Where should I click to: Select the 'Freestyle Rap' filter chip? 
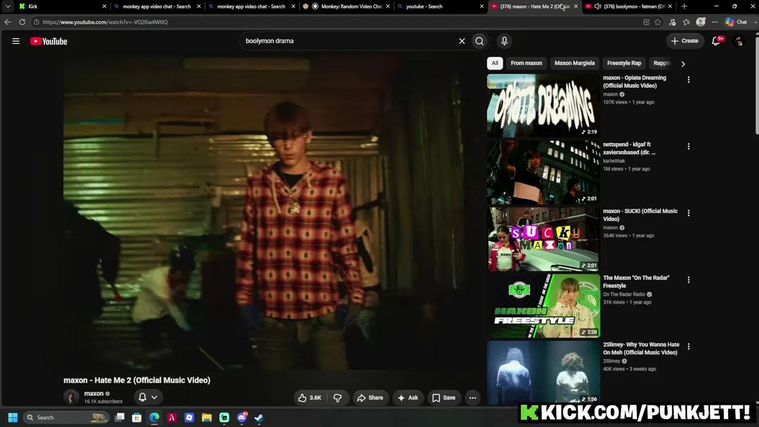(624, 63)
